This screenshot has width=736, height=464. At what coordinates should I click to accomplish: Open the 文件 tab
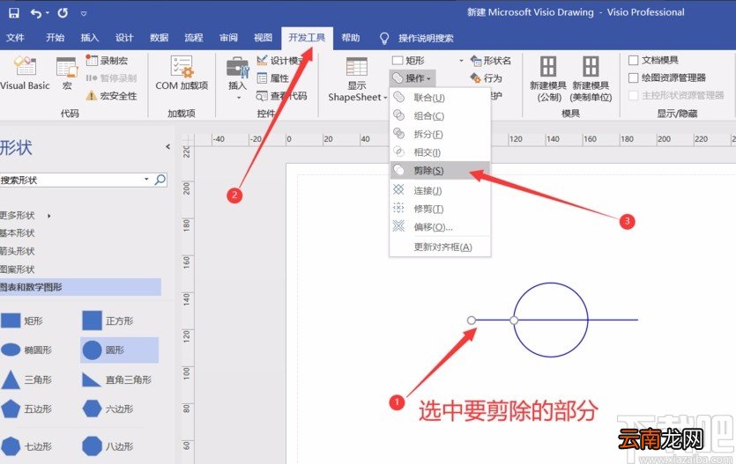(15, 38)
